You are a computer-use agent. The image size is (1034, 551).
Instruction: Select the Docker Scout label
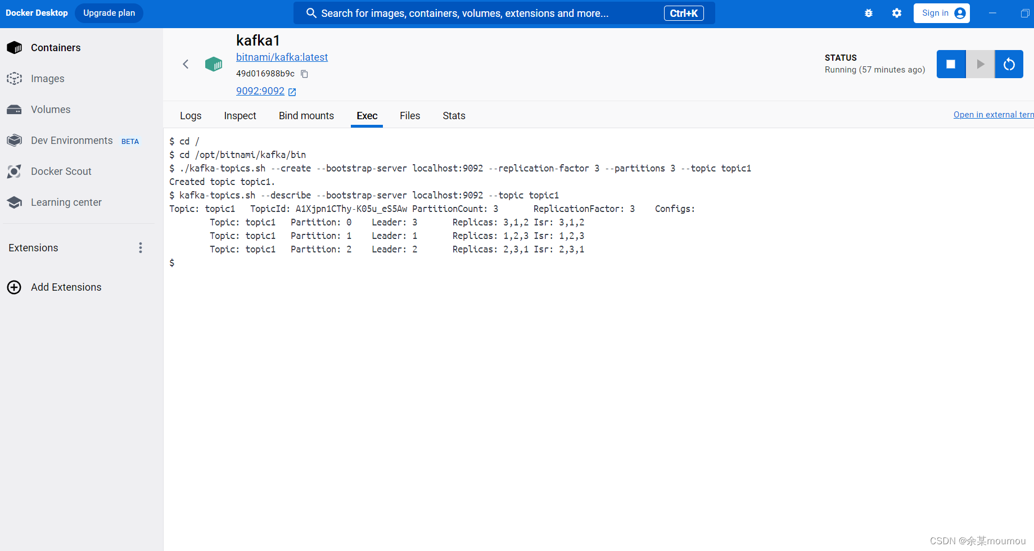click(x=61, y=171)
